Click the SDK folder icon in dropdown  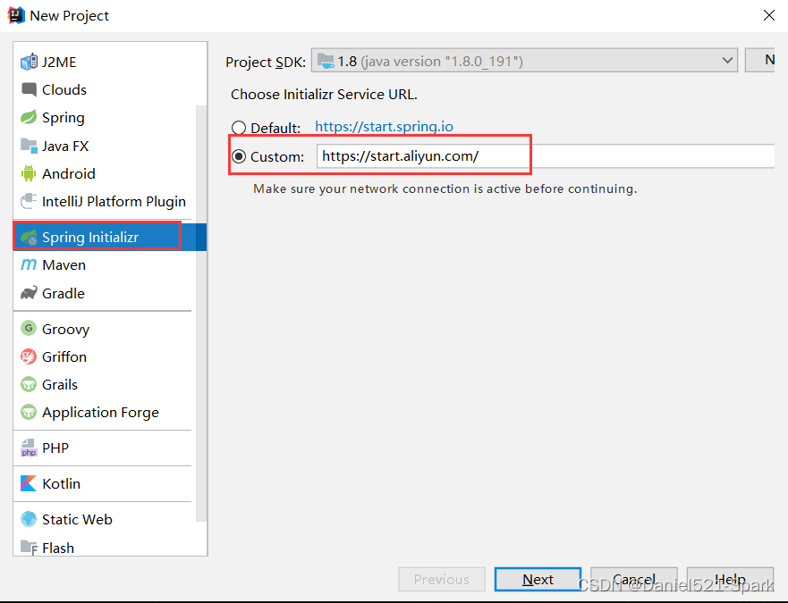point(326,62)
